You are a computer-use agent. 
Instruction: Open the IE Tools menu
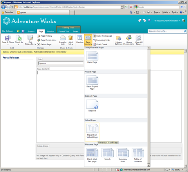(x=175, y=12)
